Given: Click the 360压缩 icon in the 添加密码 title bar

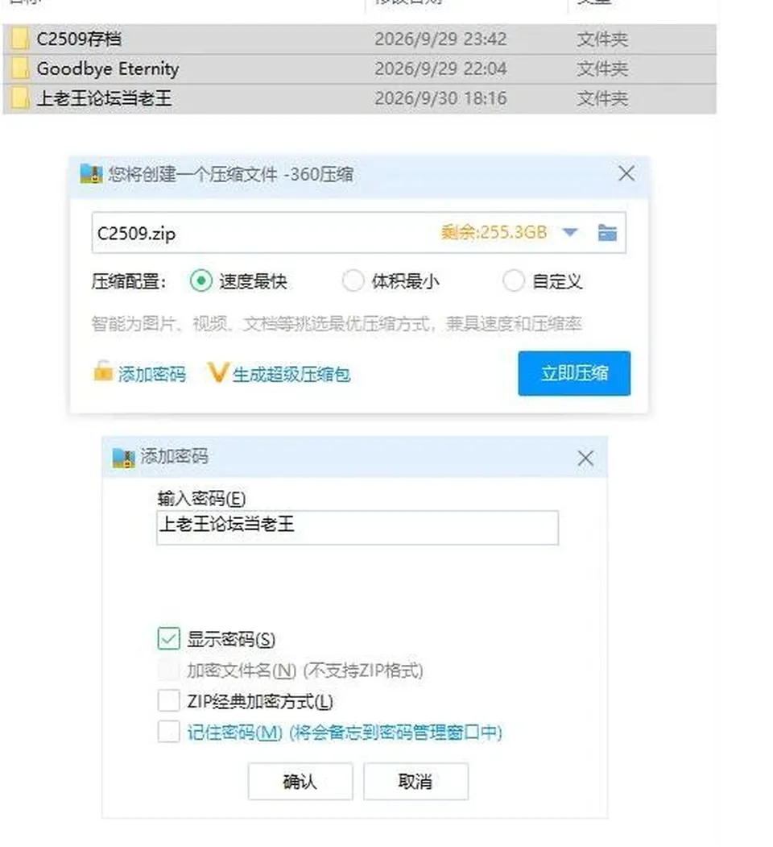Looking at the screenshot, I should point(124,458).
